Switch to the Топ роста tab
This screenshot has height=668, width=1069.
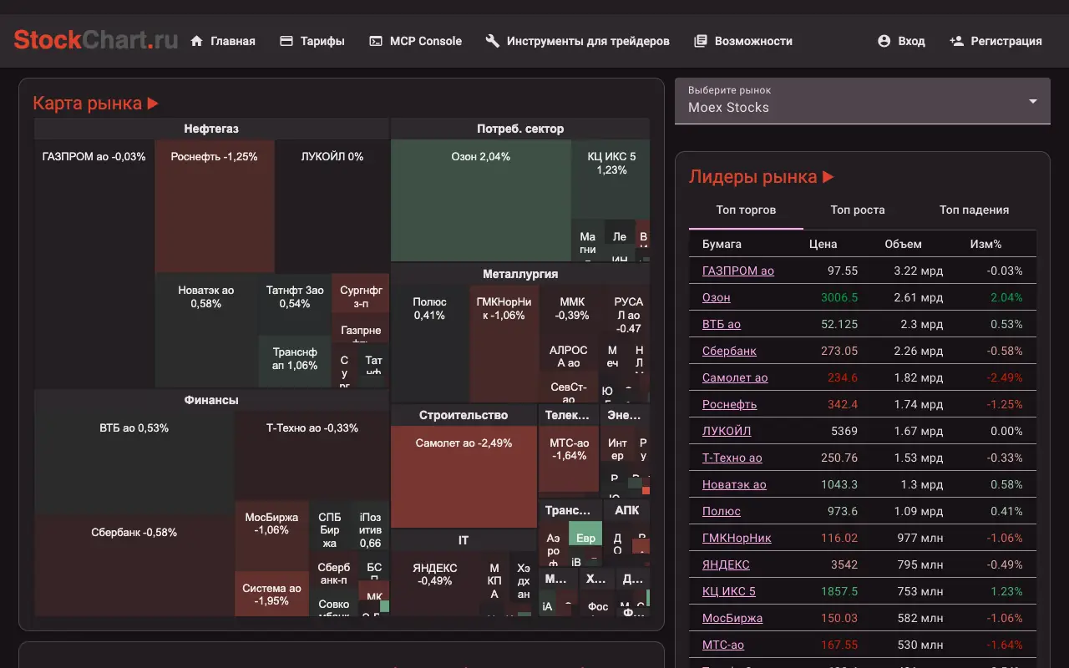pyautogui.click(x=858, y=210)
